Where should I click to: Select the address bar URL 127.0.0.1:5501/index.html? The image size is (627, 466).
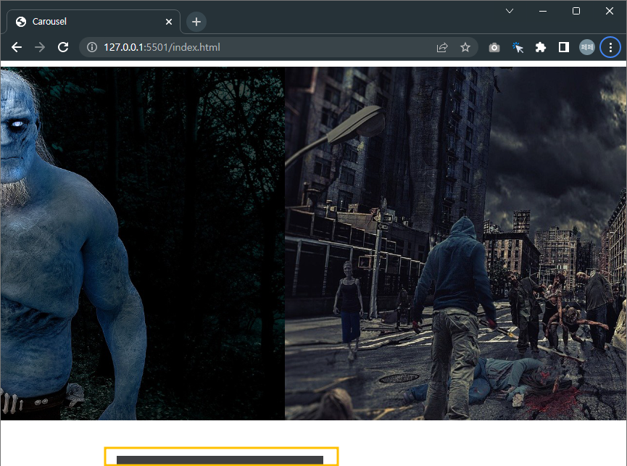pyautogui.click(x=162, y=47)
